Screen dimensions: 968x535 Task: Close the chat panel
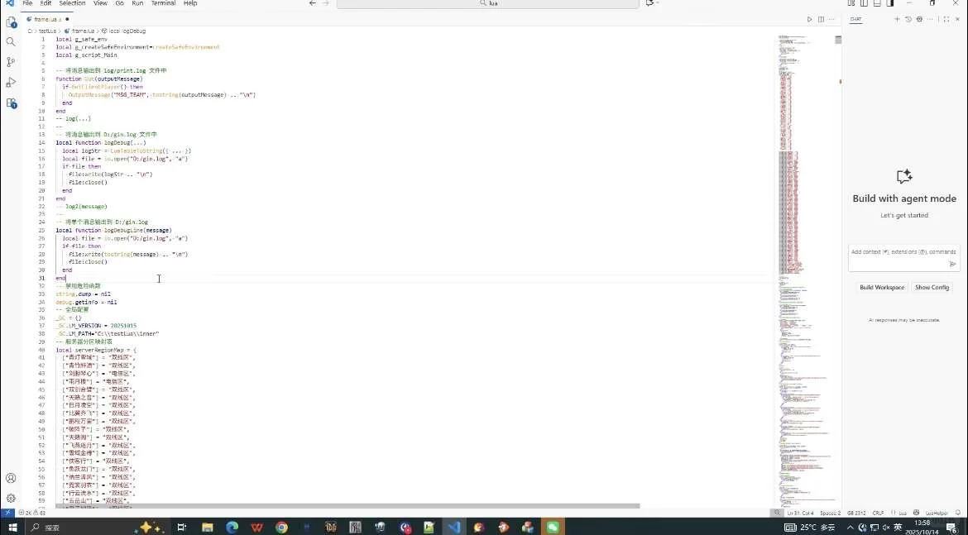coord(958,19)
